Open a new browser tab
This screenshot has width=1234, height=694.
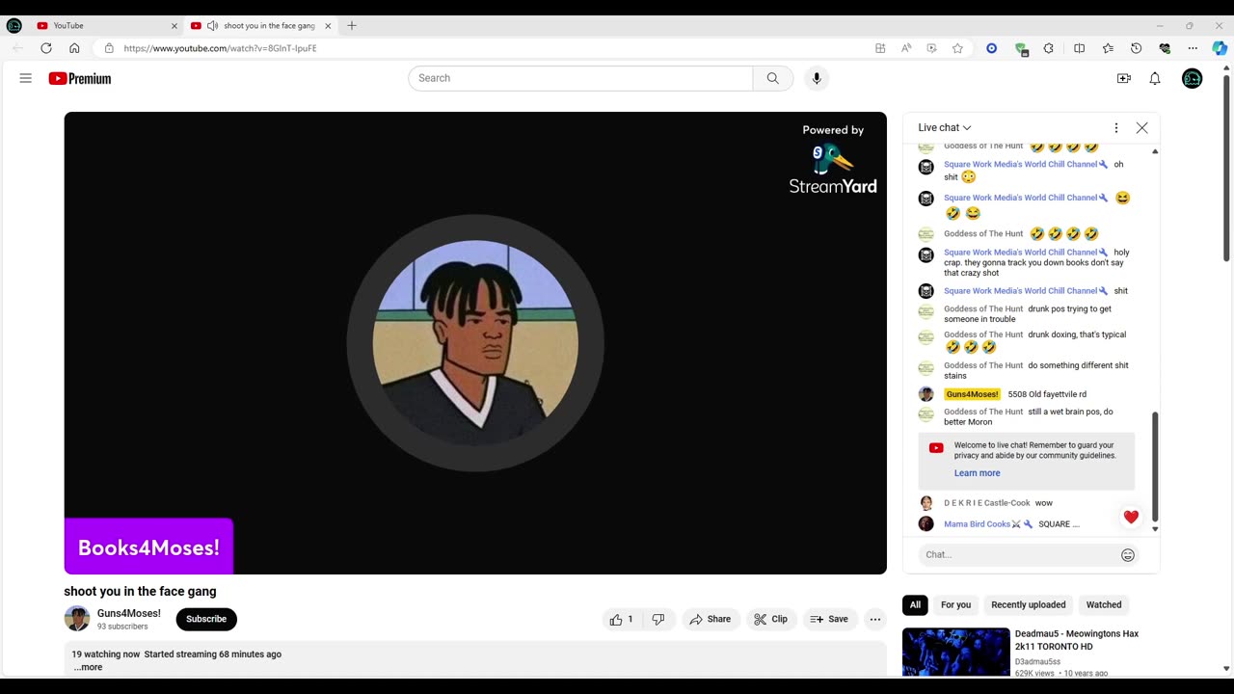click(352, 26)
